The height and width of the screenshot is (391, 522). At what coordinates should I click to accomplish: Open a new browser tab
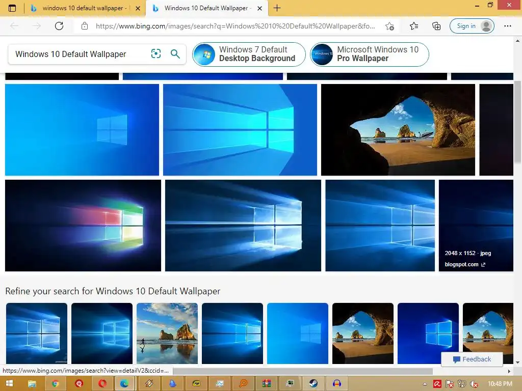point(277,8)
